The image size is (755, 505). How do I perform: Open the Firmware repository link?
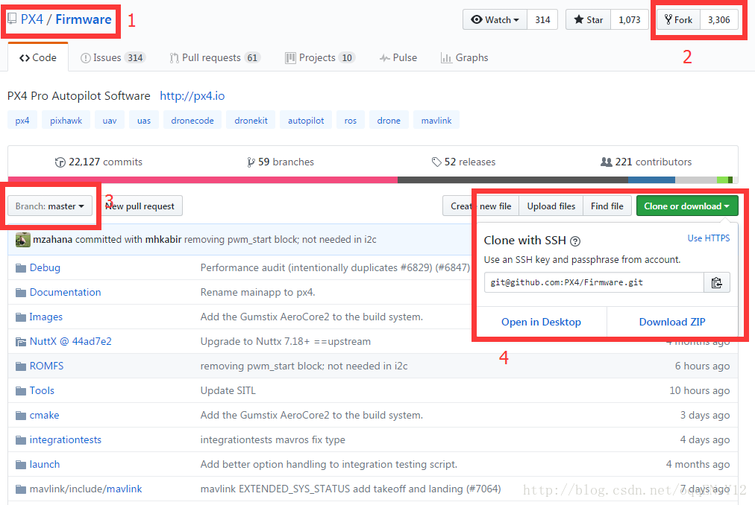(84, 19)
